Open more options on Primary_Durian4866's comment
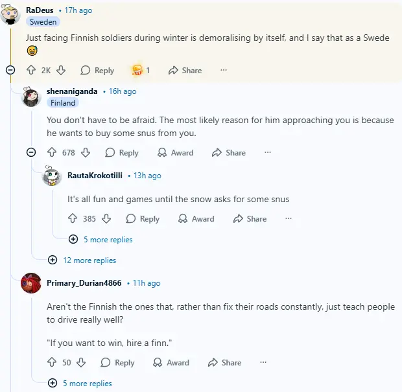The width and height of the screenshot is (402, 392). 263,363
